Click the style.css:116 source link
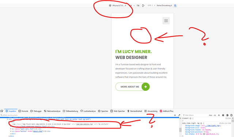Viewport: 234px width, 137px height. 225,123
